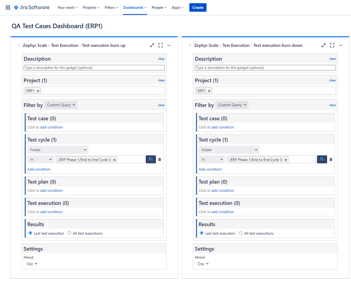Click the Create button

click(x=198, y=7)
